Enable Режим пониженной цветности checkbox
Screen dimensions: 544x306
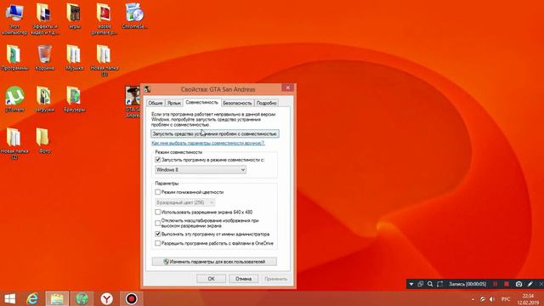(x=158, y=192)
